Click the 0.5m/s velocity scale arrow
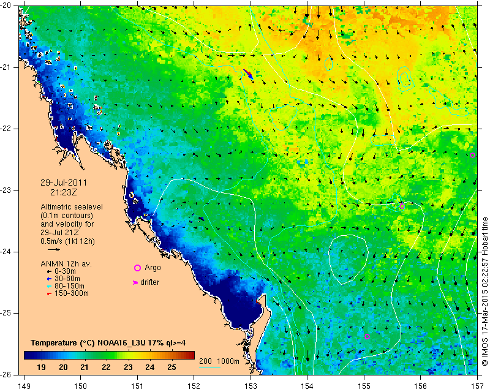 [x=54, y=249]
